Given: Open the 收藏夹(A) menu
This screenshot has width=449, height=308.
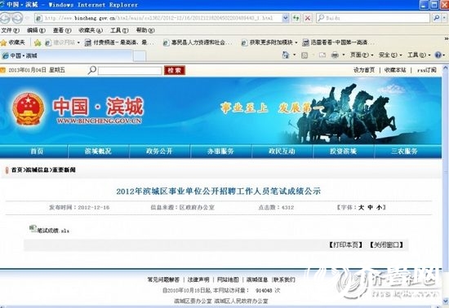Looking at the screenshot, I should 91,30.
